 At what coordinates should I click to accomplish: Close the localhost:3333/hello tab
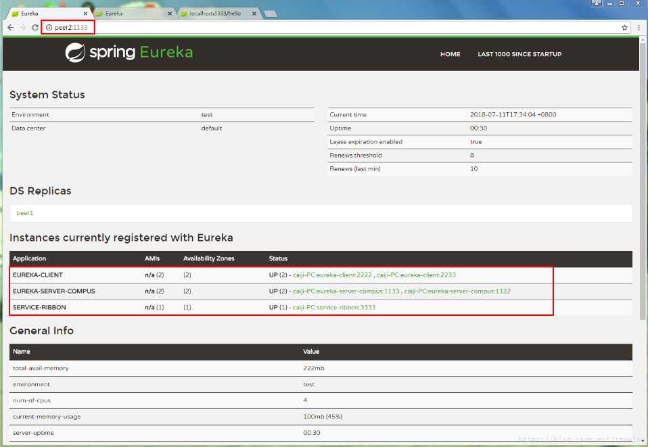pos(254,14)
